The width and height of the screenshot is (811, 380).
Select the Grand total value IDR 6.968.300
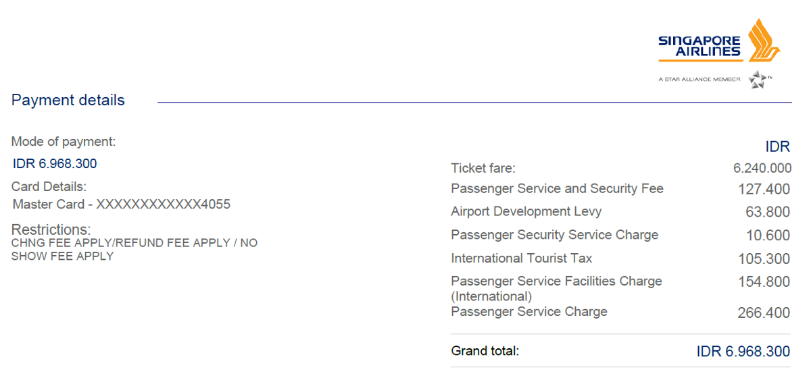[x=743, y=352]
